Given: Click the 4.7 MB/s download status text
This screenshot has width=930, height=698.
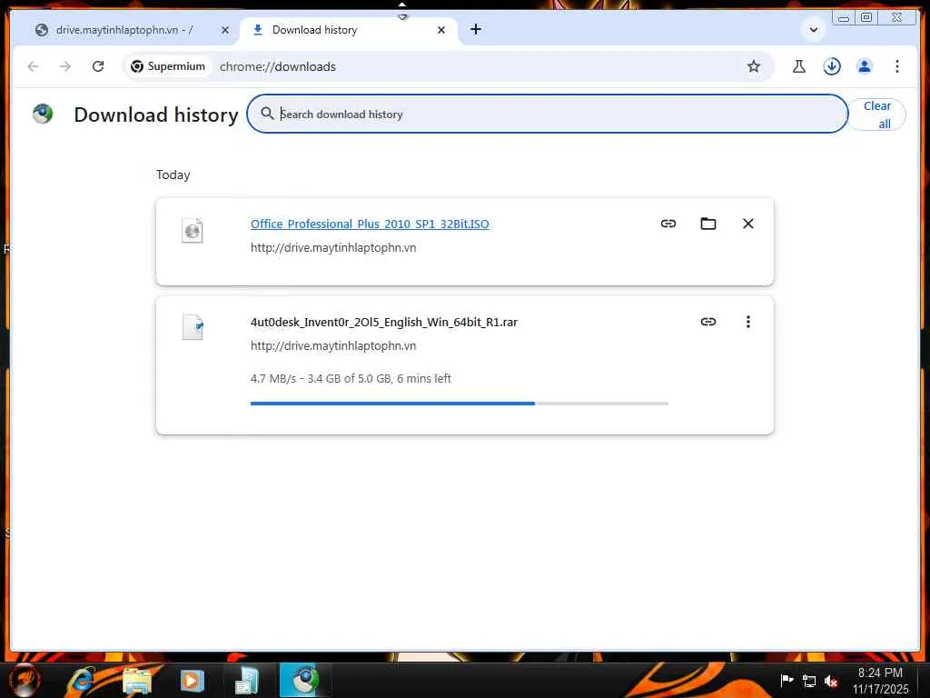Looking at the screenshot, I should [351, 379].
